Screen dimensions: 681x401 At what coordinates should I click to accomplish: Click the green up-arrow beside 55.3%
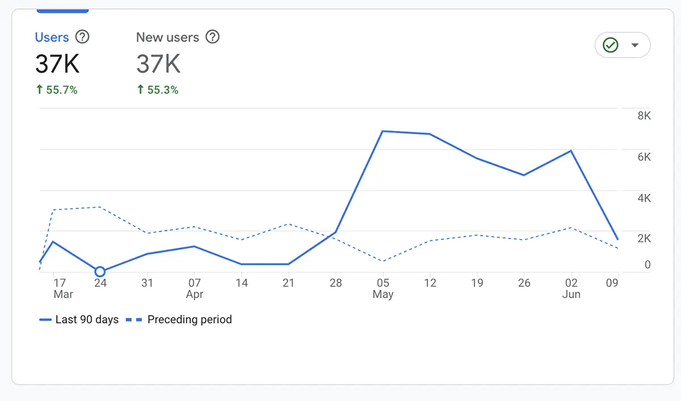tap(140, 89)
